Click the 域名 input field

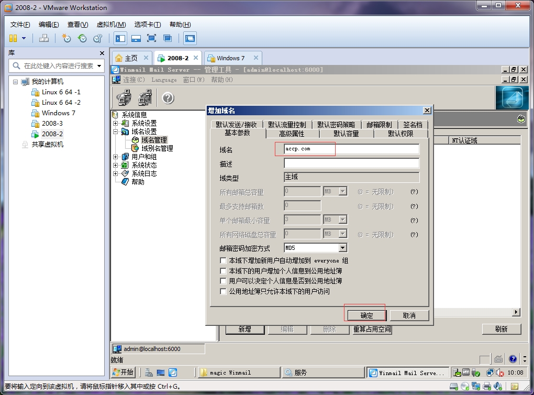tap(351, 149)
